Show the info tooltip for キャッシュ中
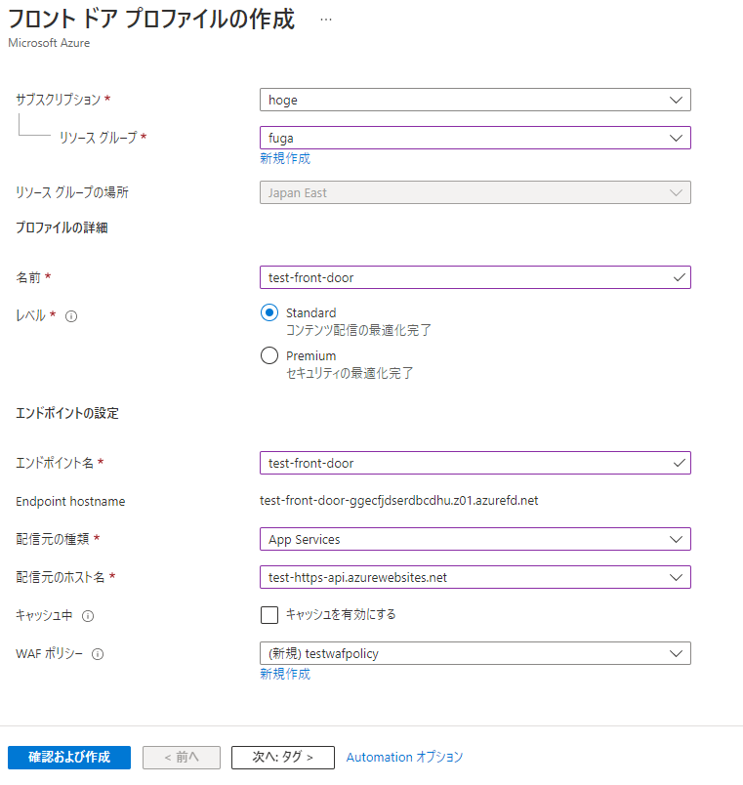743x785 pixels. [88, 616]
